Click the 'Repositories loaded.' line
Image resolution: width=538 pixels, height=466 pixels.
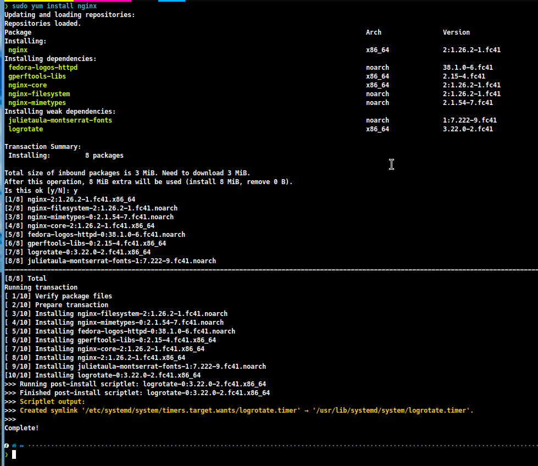[43, 23]
